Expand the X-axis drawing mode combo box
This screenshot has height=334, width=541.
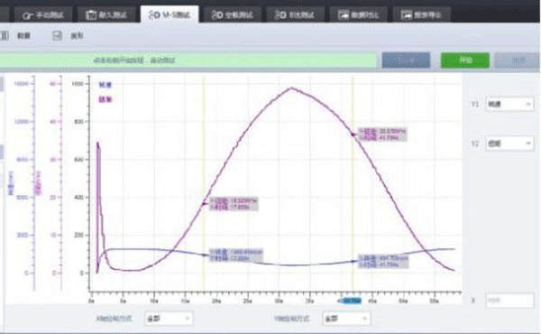click(x=169, y=319)
